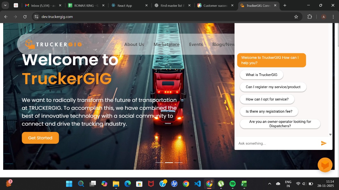The height and width of the screenshot is (190, 339).
Task: Close chatbot with orange floating button
Action: pyautogui.click(x=325, y=165)
